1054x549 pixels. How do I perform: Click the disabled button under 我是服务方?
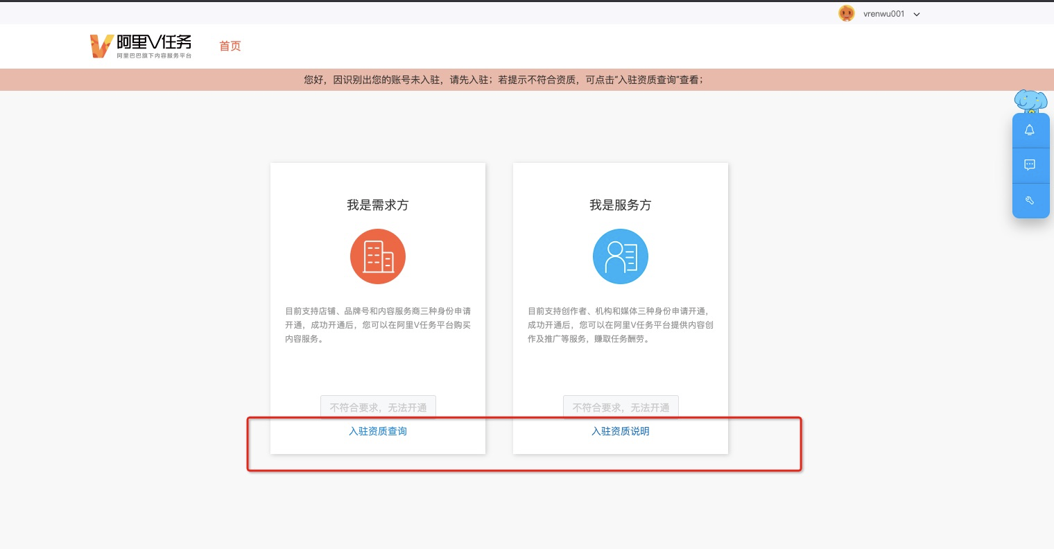tap(621, 407)
